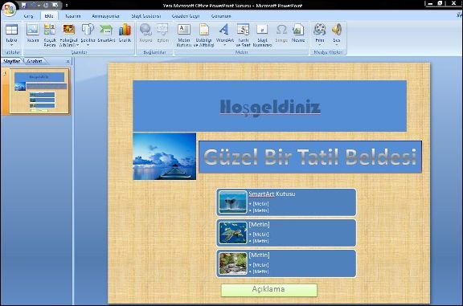The image size is (463, 306).
Task: Open Küçük Resim (Clip Art)
Action: click(x=50, y=35)
